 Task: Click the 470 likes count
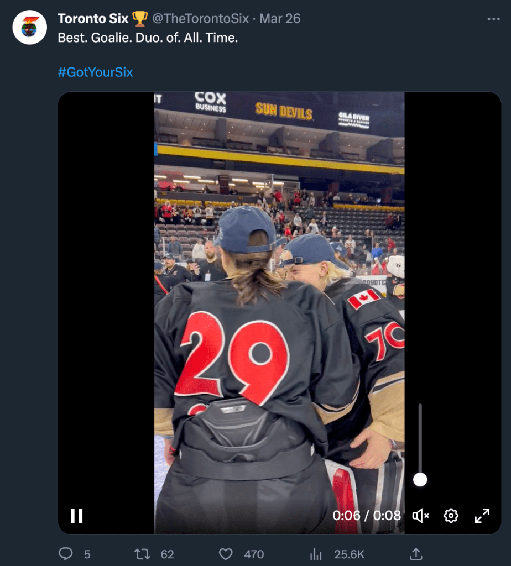[253, 554]
